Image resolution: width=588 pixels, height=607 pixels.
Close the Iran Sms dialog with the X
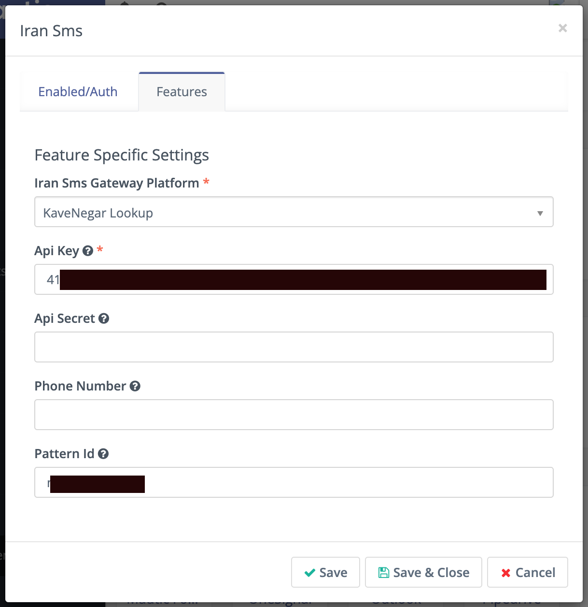pos(562,28)
